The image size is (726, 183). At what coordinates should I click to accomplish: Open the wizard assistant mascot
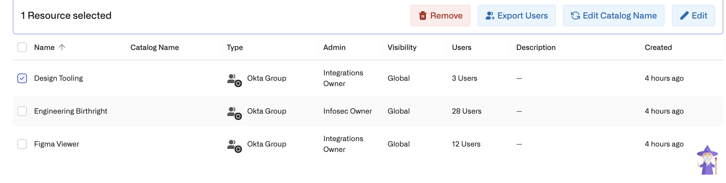coord(707,160)
